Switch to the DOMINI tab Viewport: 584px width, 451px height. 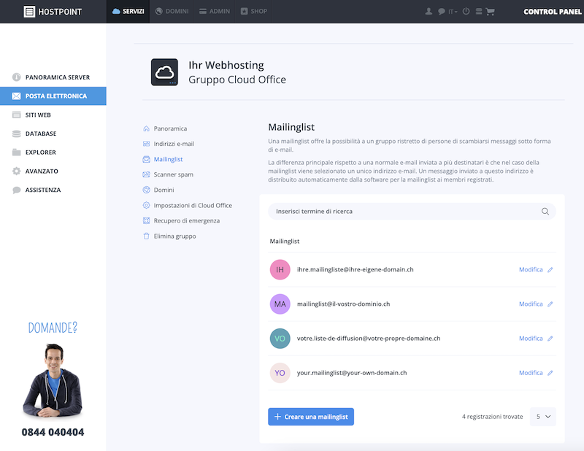point(172,12)
